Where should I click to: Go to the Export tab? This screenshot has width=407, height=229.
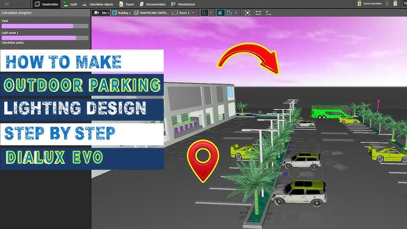[x=126, y=4]
